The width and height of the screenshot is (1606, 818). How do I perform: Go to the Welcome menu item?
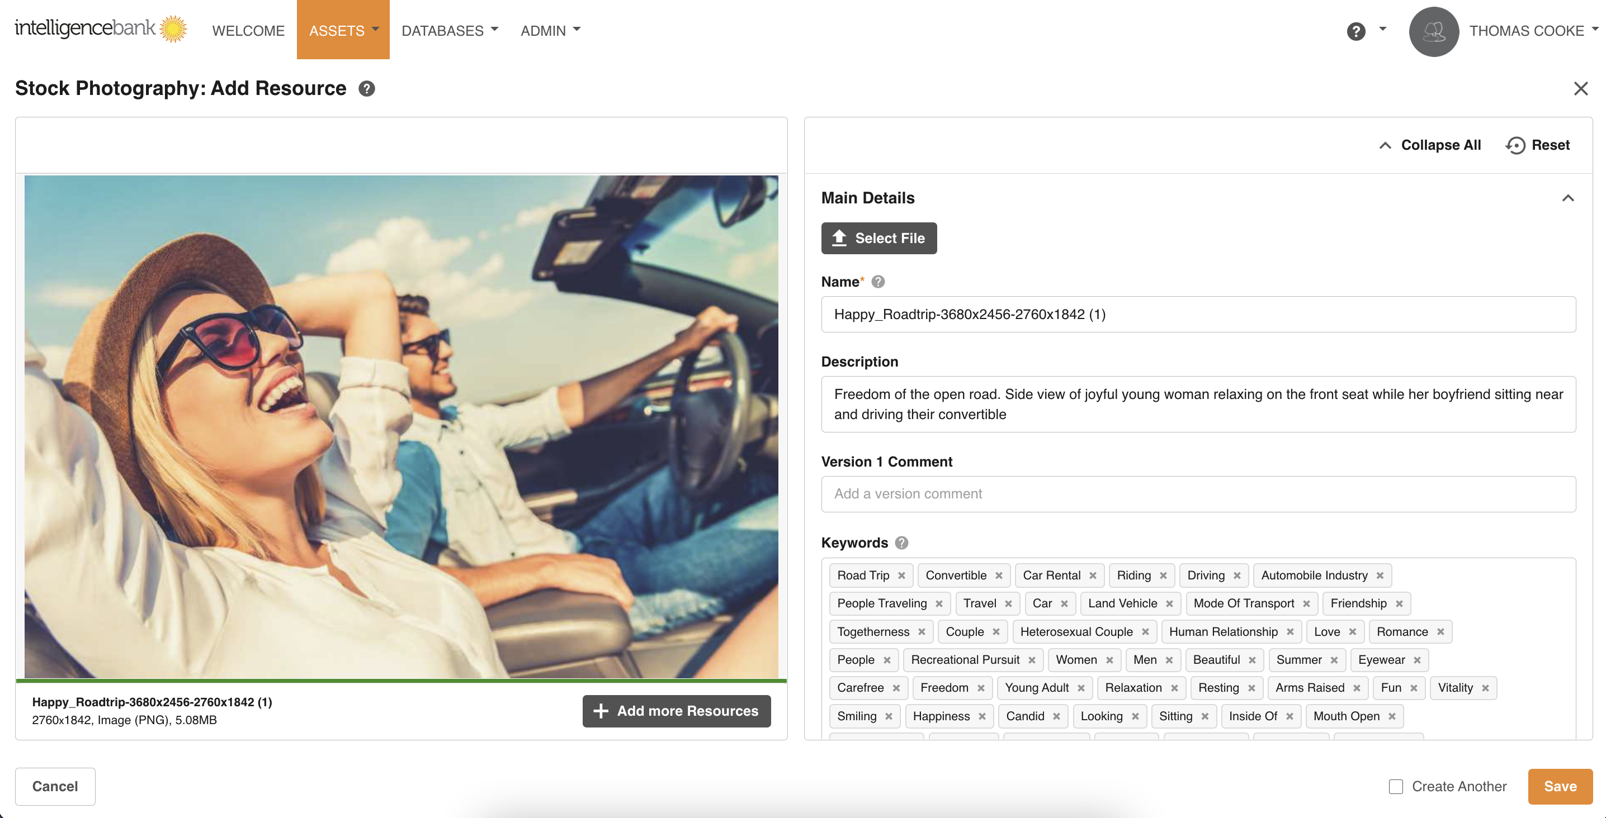[248, 31]
